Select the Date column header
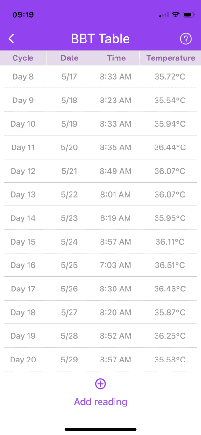The width and height of the screenshot is (201, 435). pos(70,58)
